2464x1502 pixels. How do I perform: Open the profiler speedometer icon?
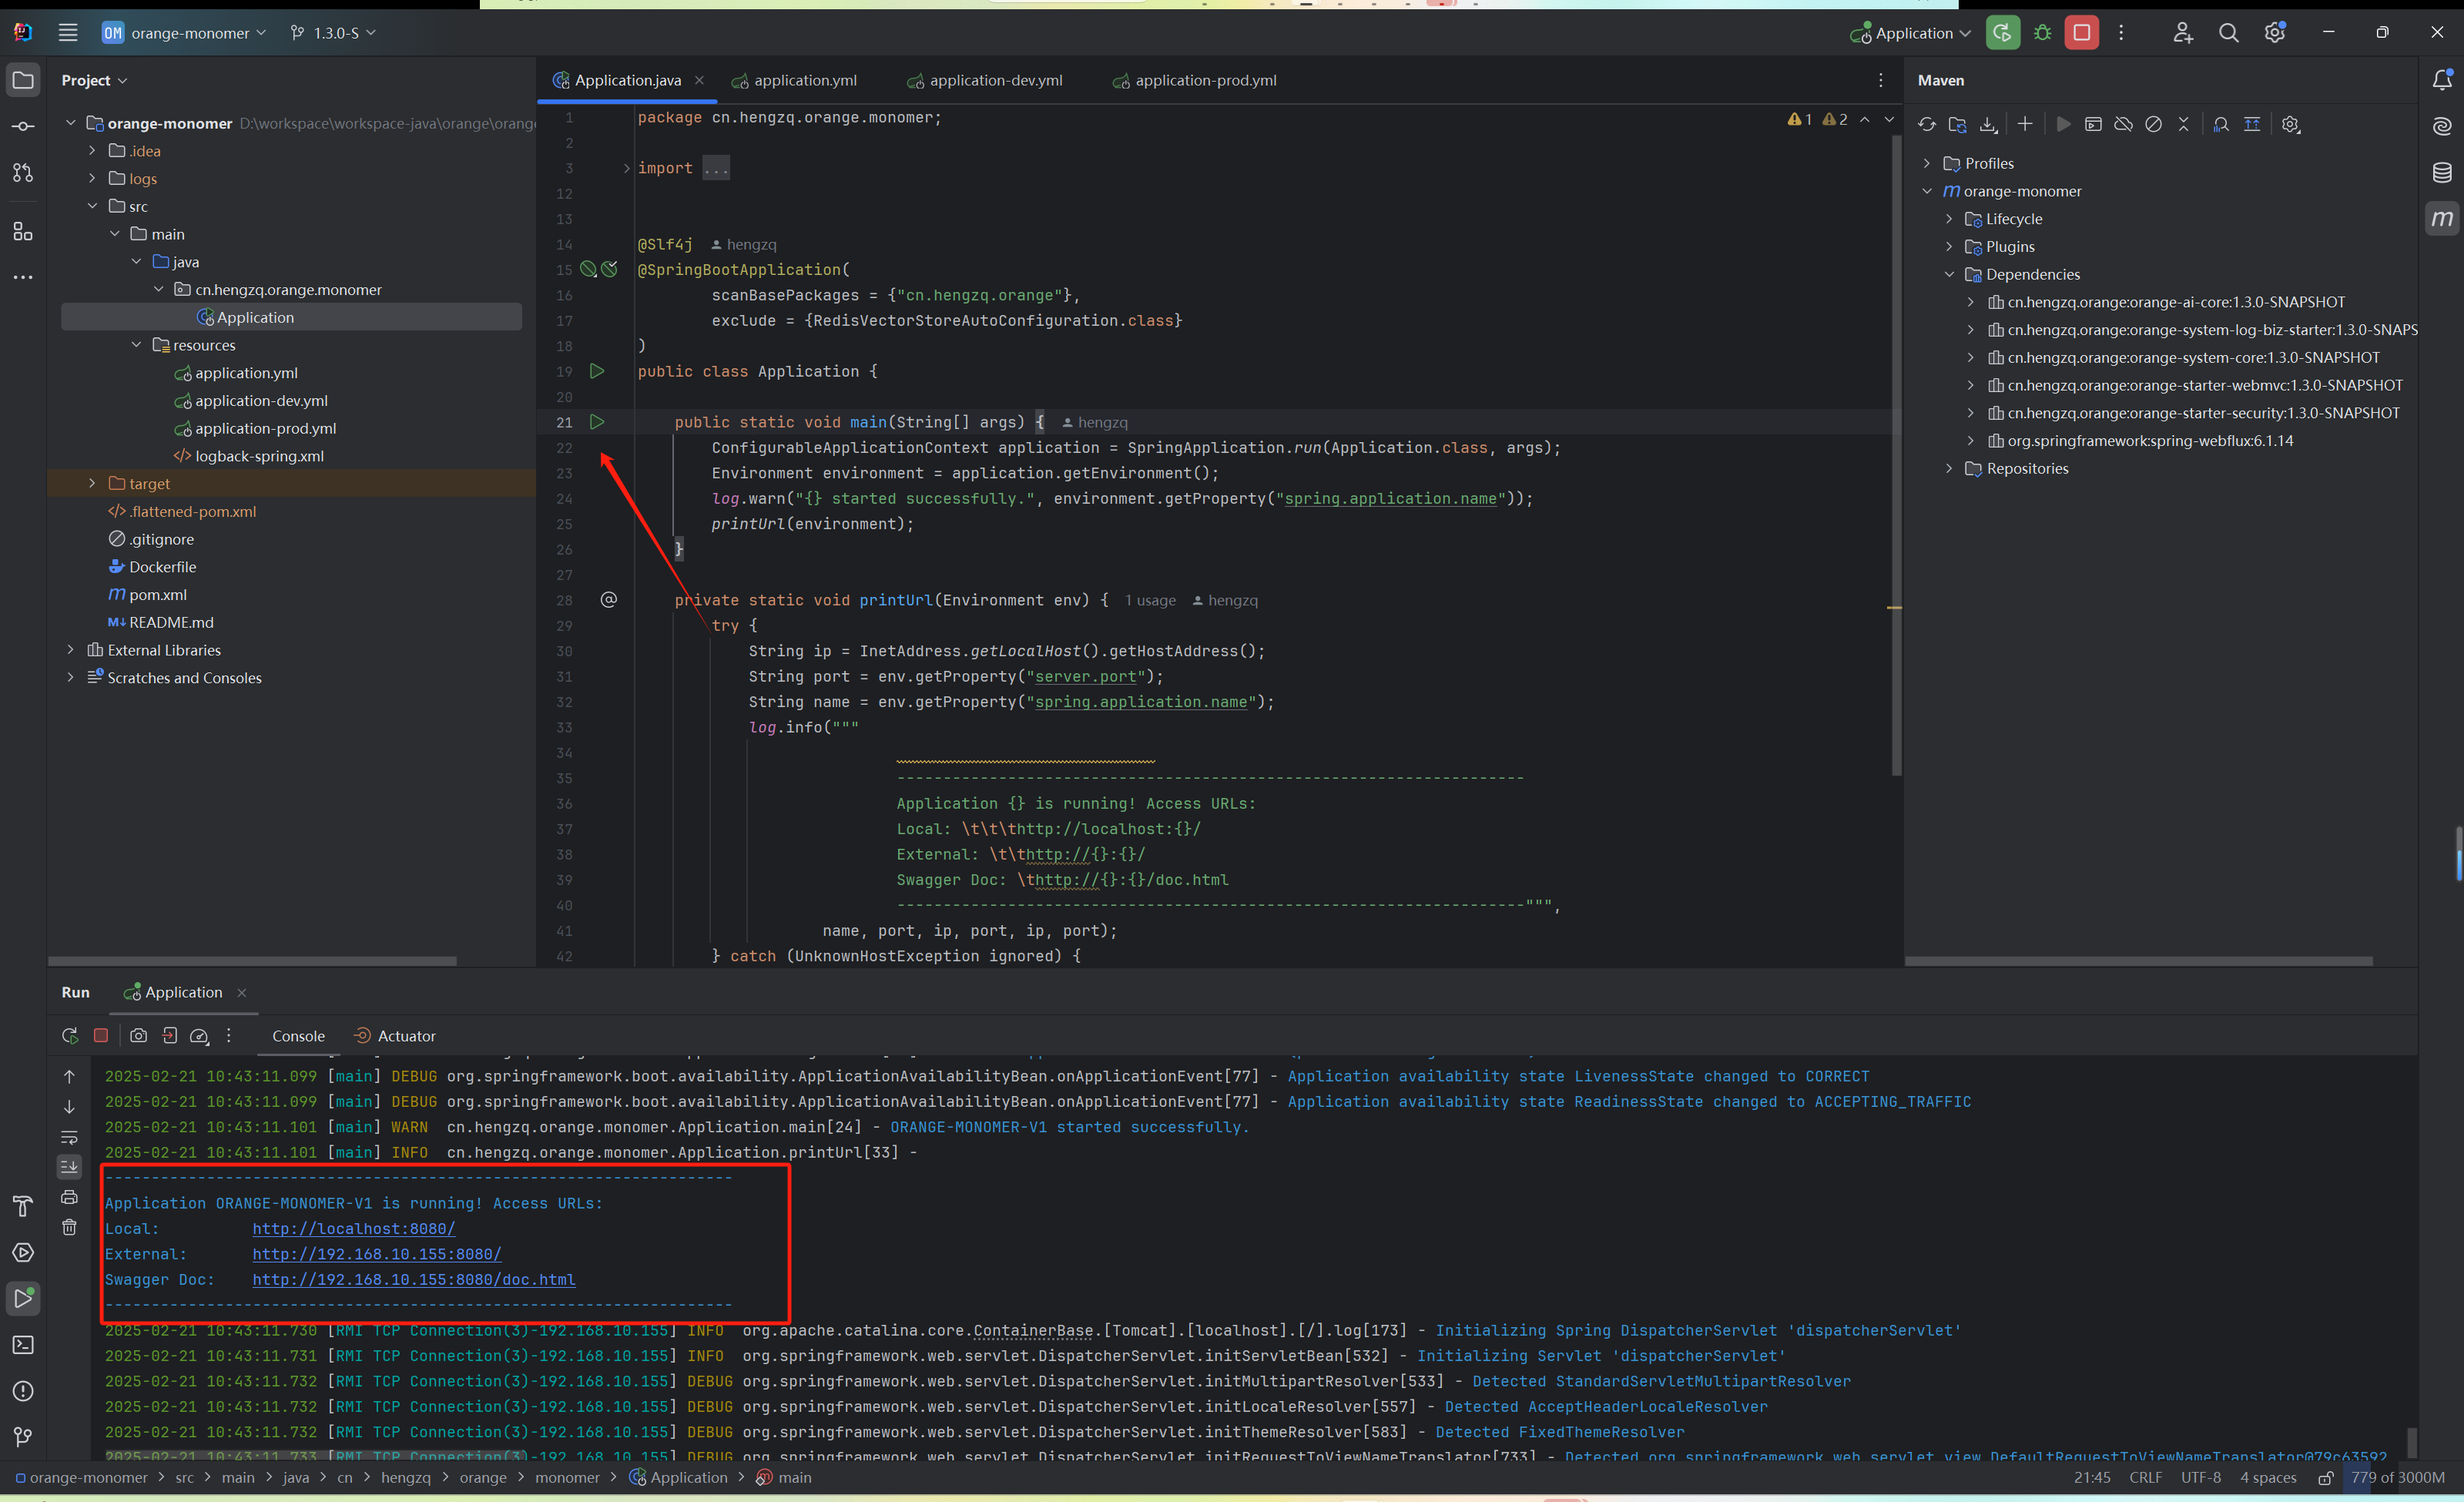(199, 1036)
